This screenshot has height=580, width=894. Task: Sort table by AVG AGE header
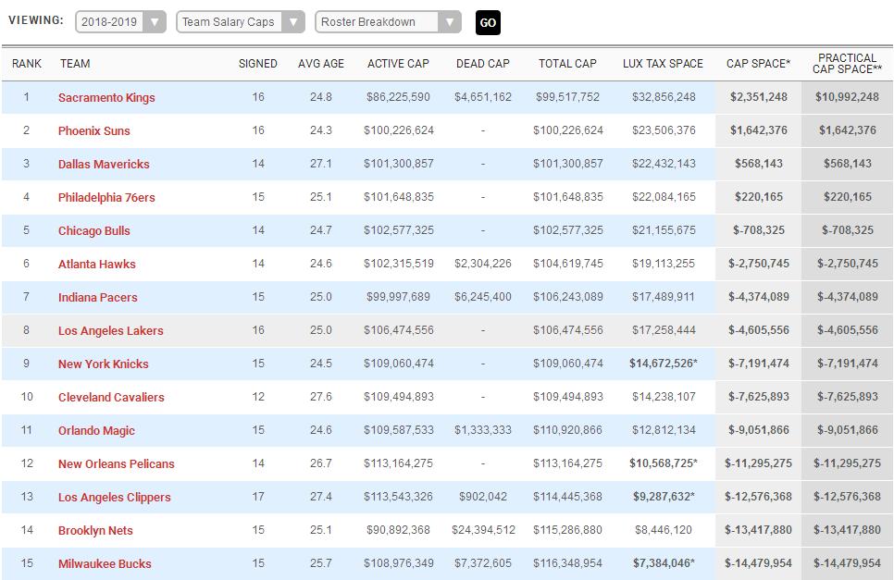[321, 64]
